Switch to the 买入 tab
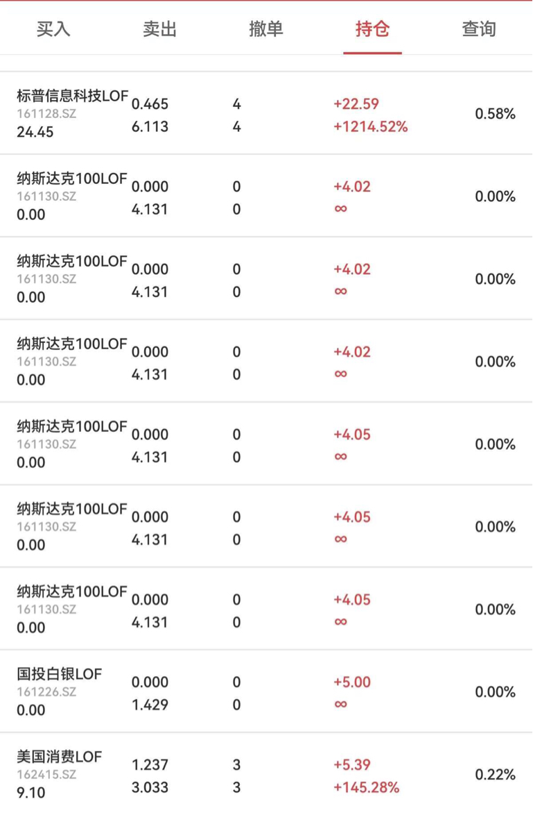 pyautogui.click(x=53, y=29)
